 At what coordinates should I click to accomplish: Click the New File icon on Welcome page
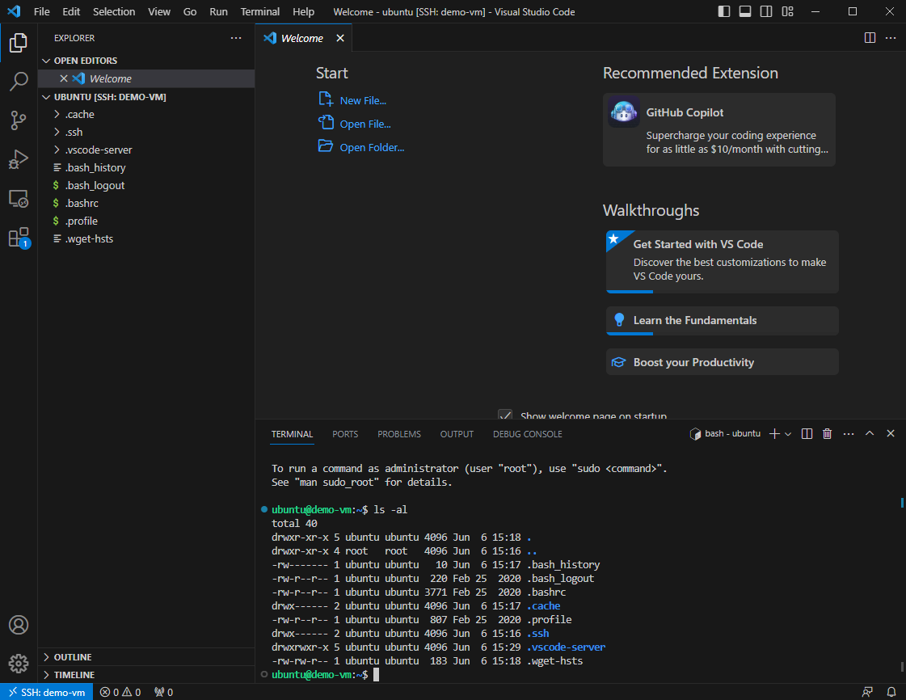[x=326, y=99]
